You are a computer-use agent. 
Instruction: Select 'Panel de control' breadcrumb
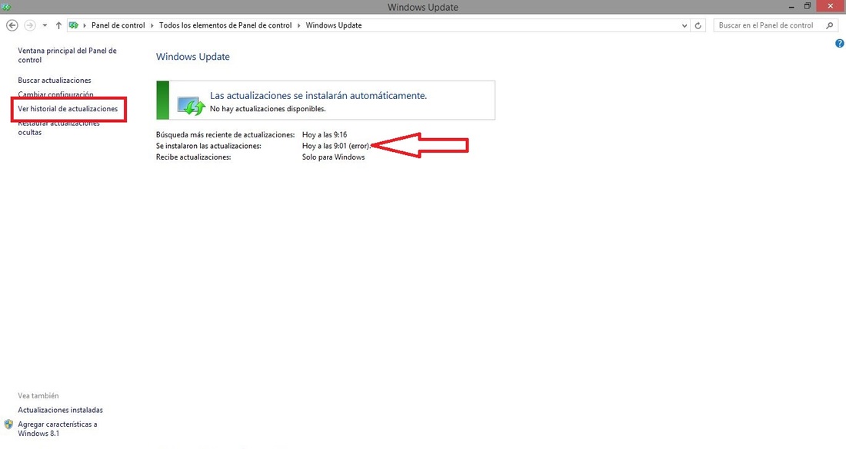(x=118, y=25)
